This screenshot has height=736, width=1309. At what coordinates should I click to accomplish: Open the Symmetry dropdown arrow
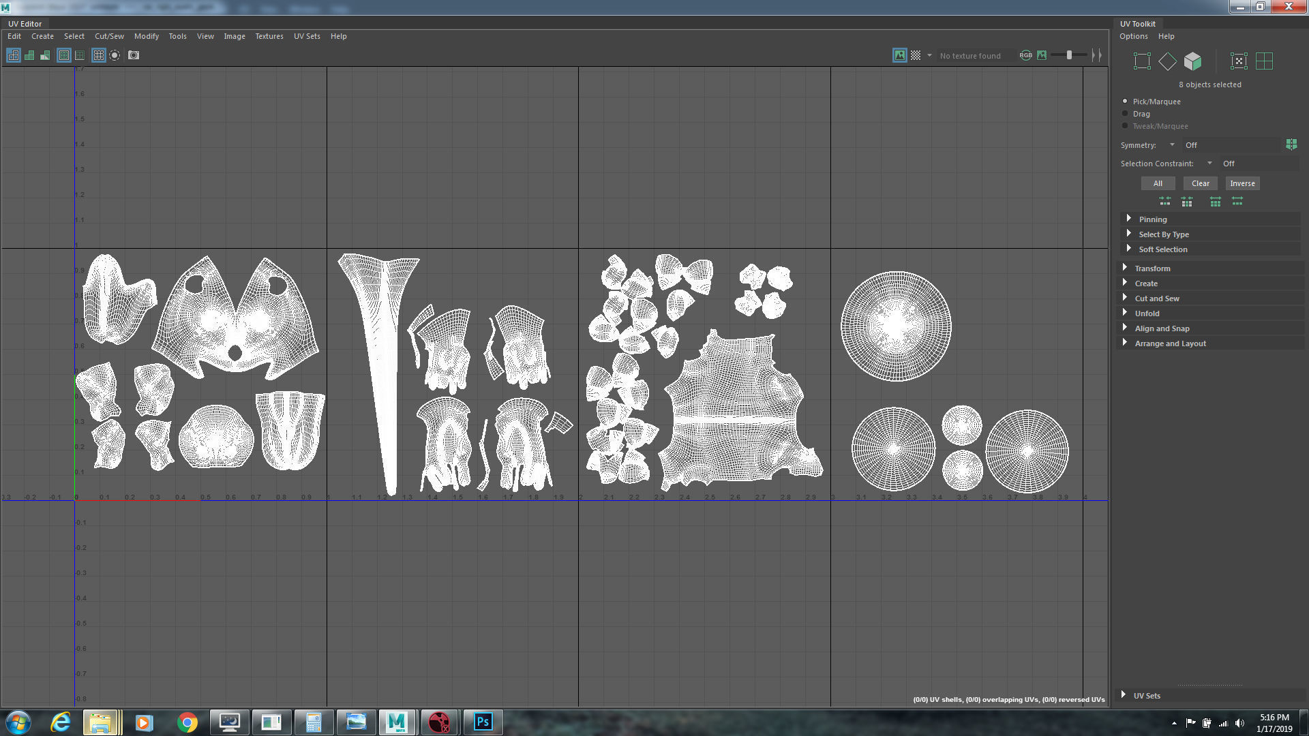tap(1172, 144)
